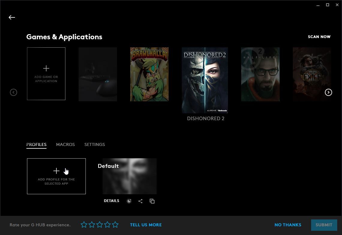
Task: Share the Default profile
Action: [x=140, y=201]
